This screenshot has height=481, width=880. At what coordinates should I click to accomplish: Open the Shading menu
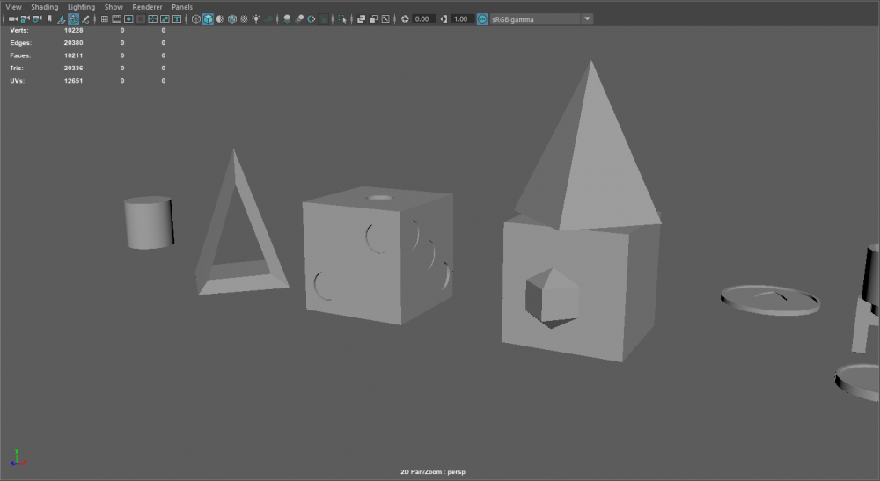(45, 7)
